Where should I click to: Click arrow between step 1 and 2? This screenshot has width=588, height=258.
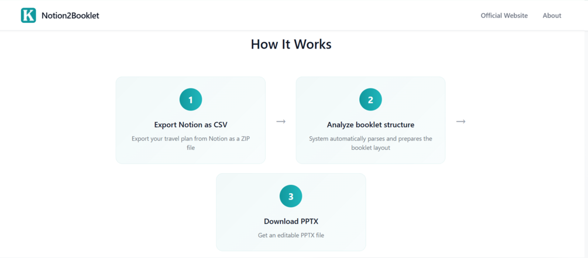281,121
